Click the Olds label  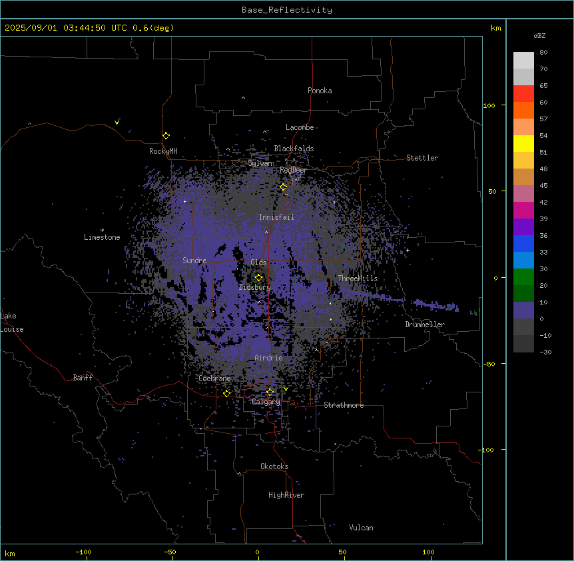[x=258, y=263]
